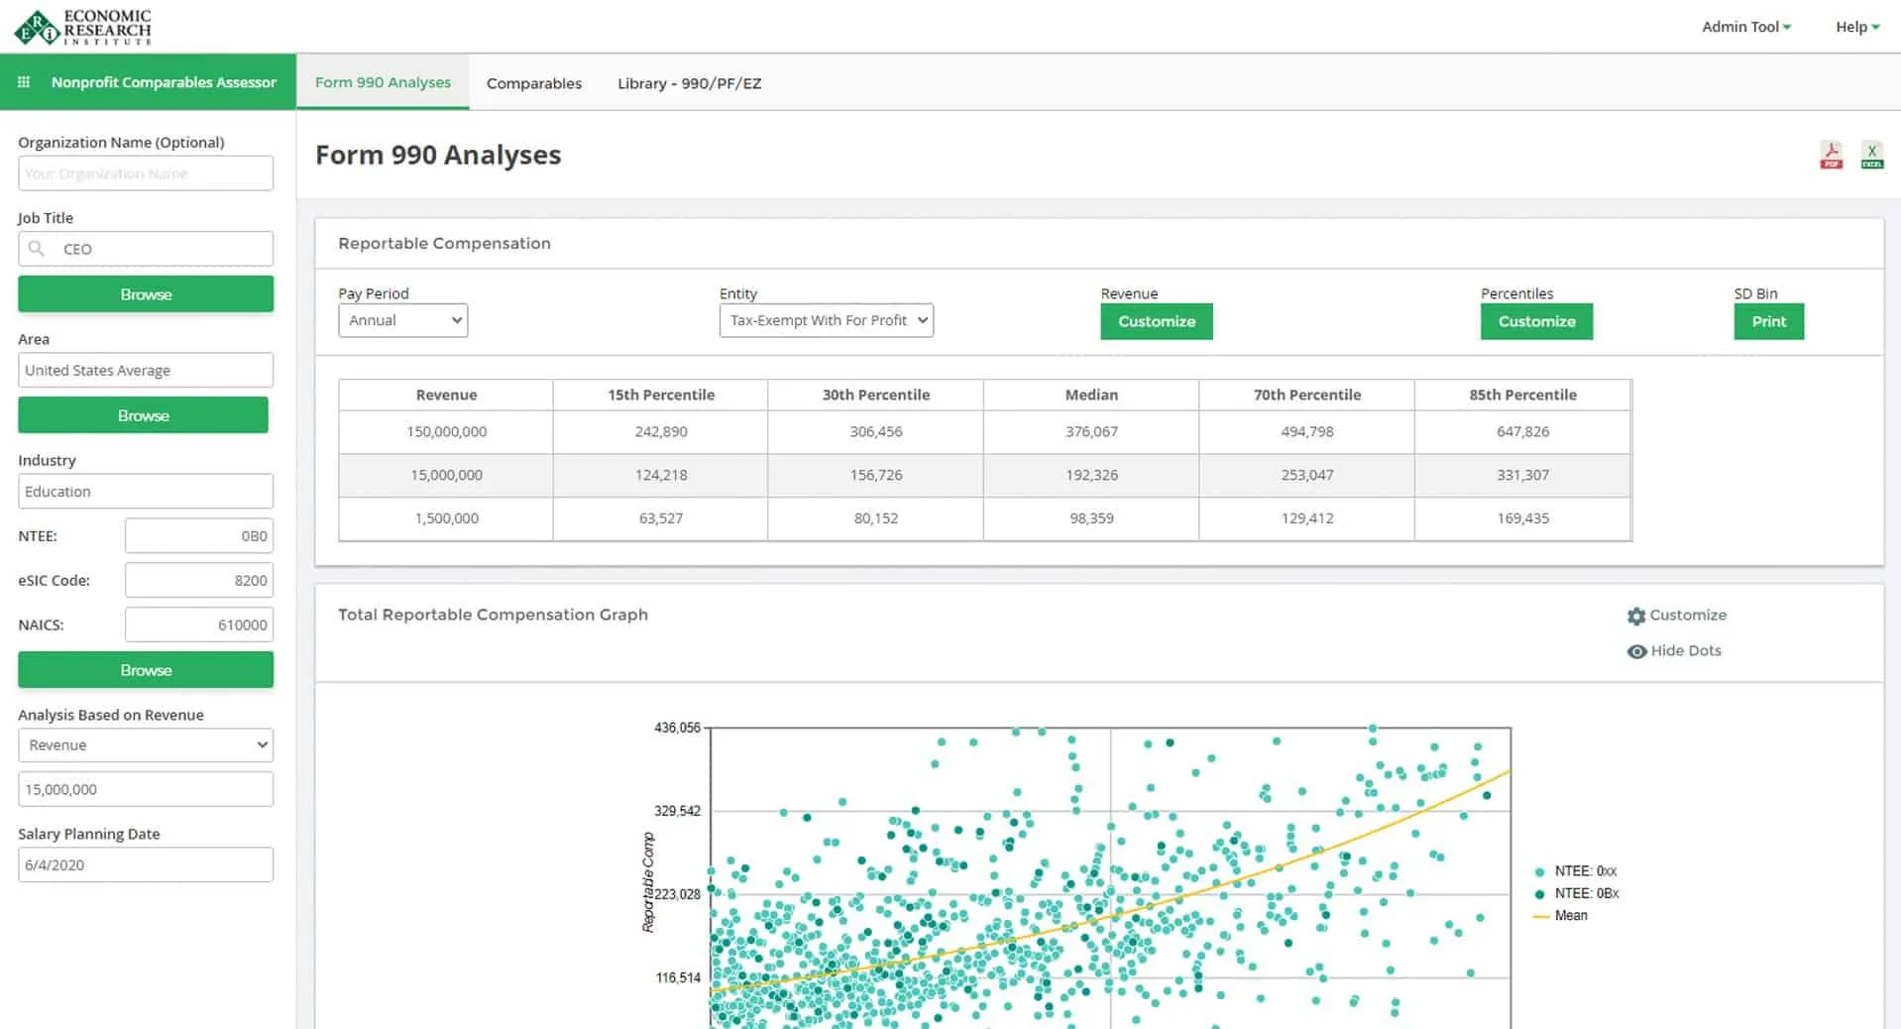Click Browse under Job Title
The width and height of the screenshot is (1901, 1029).
click(146, 294)
